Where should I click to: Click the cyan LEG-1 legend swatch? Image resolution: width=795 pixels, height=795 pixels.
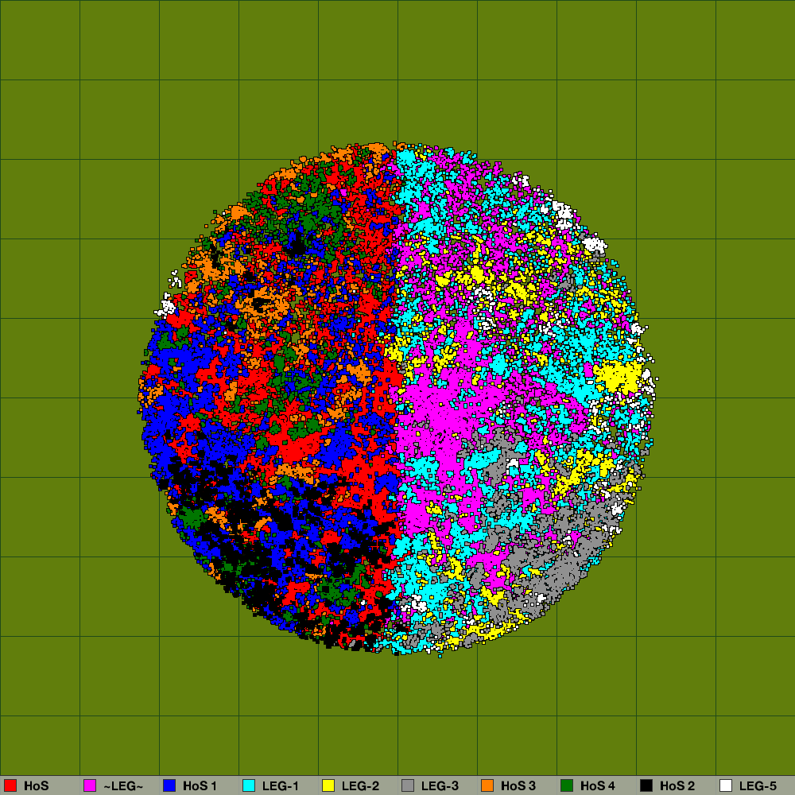pyautogui.click(x=249, y=785)
